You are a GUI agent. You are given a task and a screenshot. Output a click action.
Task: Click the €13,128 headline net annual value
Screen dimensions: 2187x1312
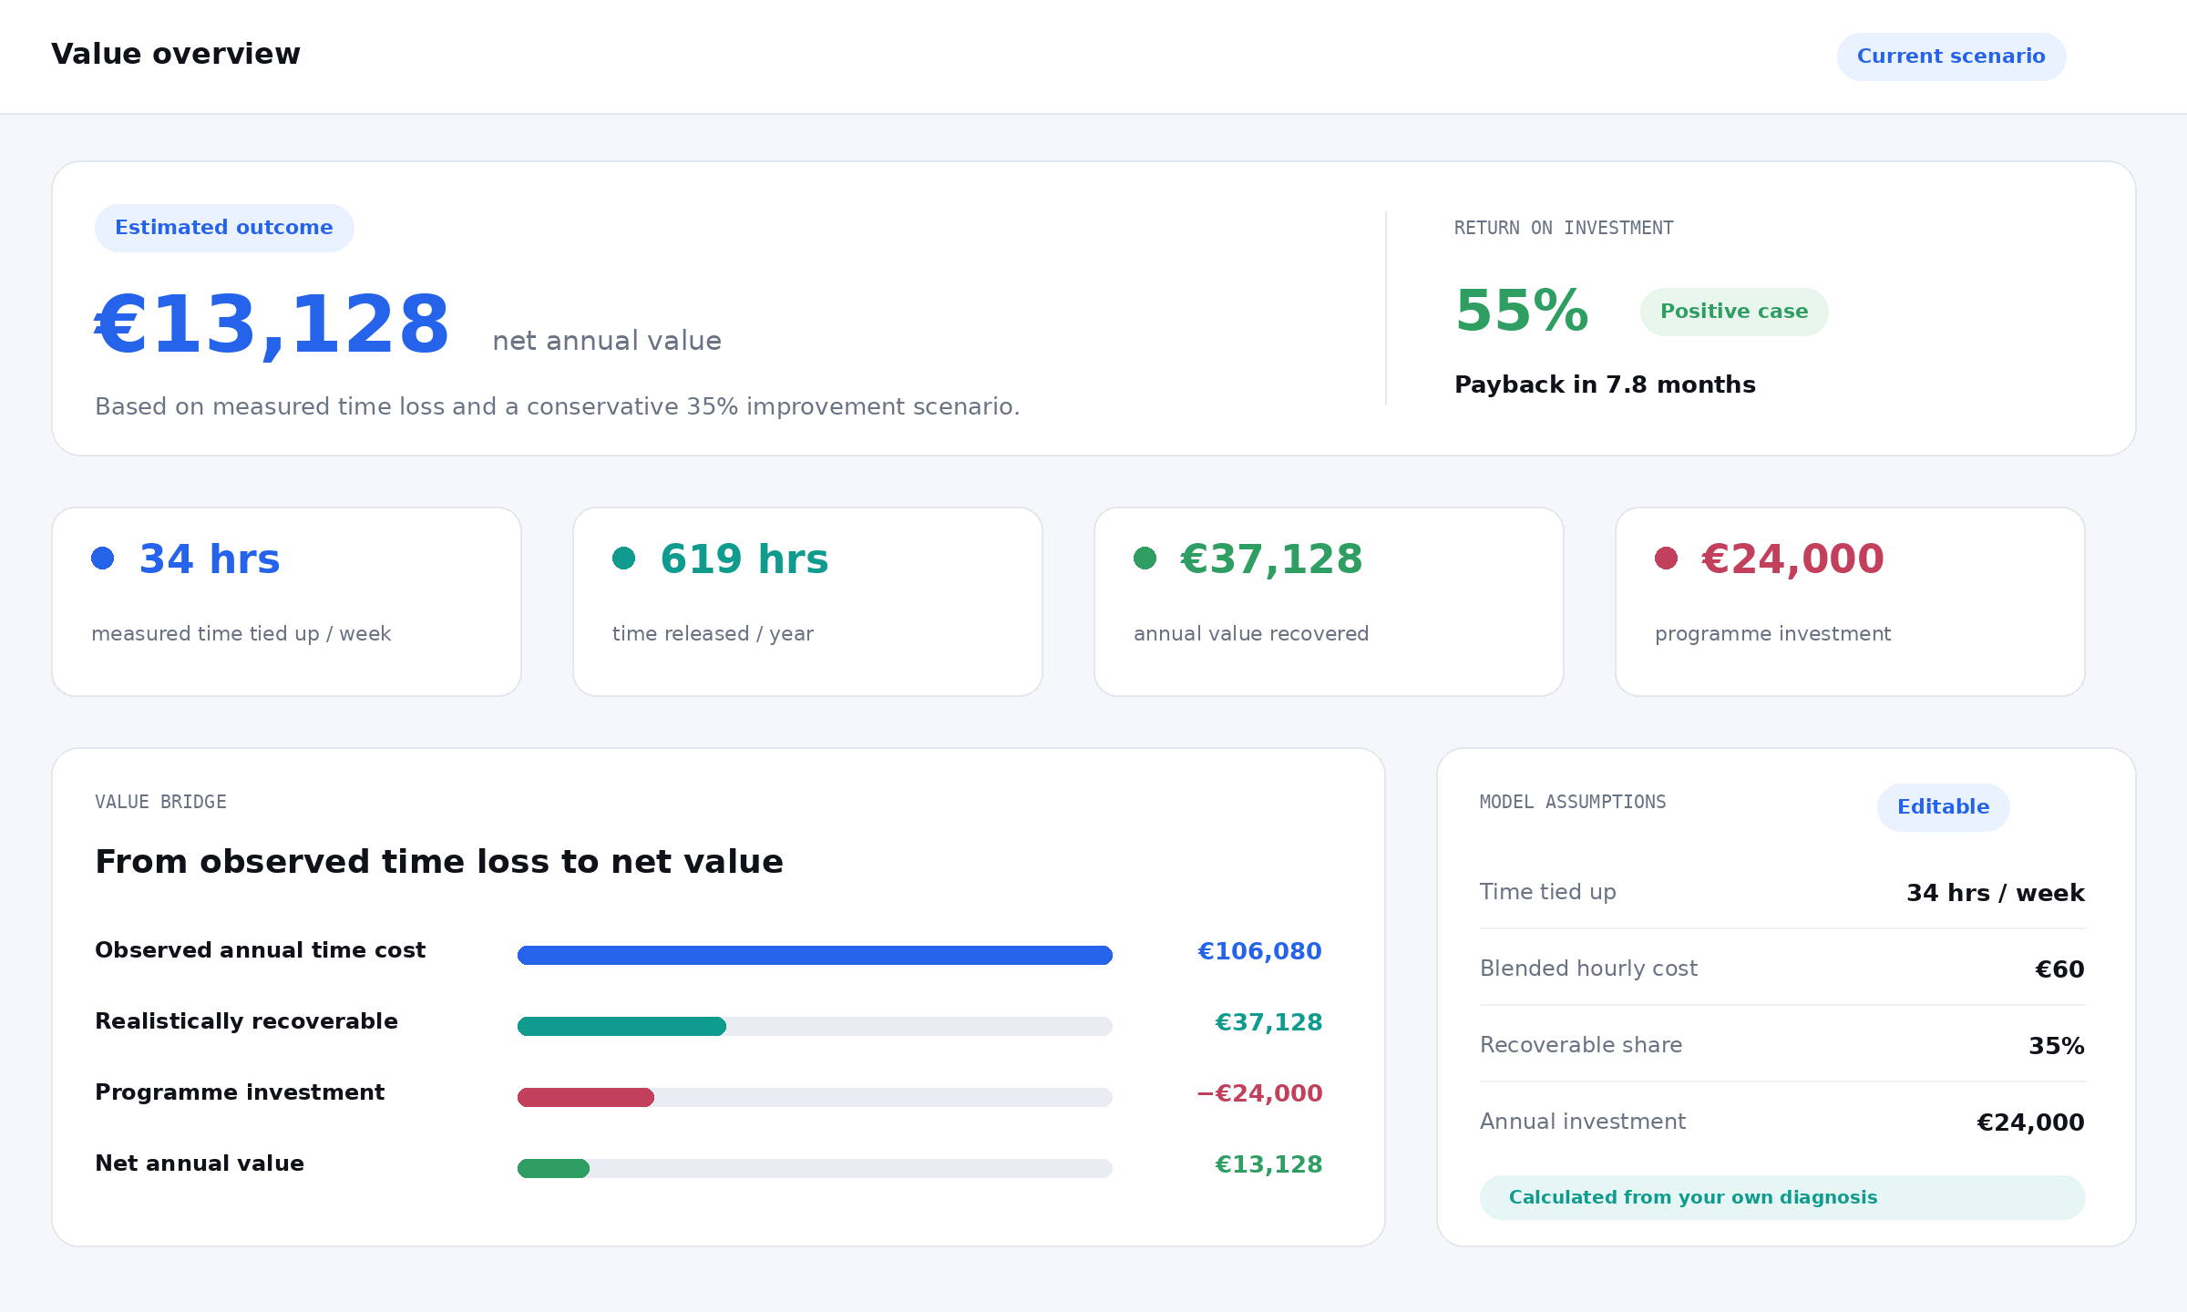[x=272, y=325]
